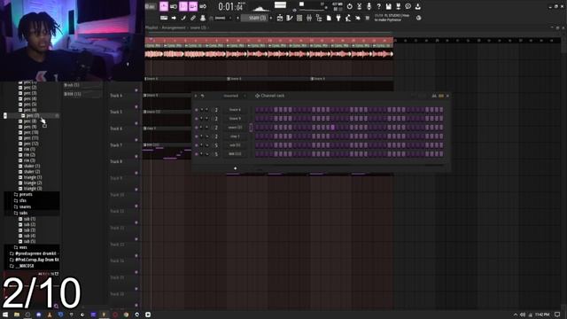Open the undo history icon in top toolbar
This screenshot has height=319, width=567.
tap(350, 6)
